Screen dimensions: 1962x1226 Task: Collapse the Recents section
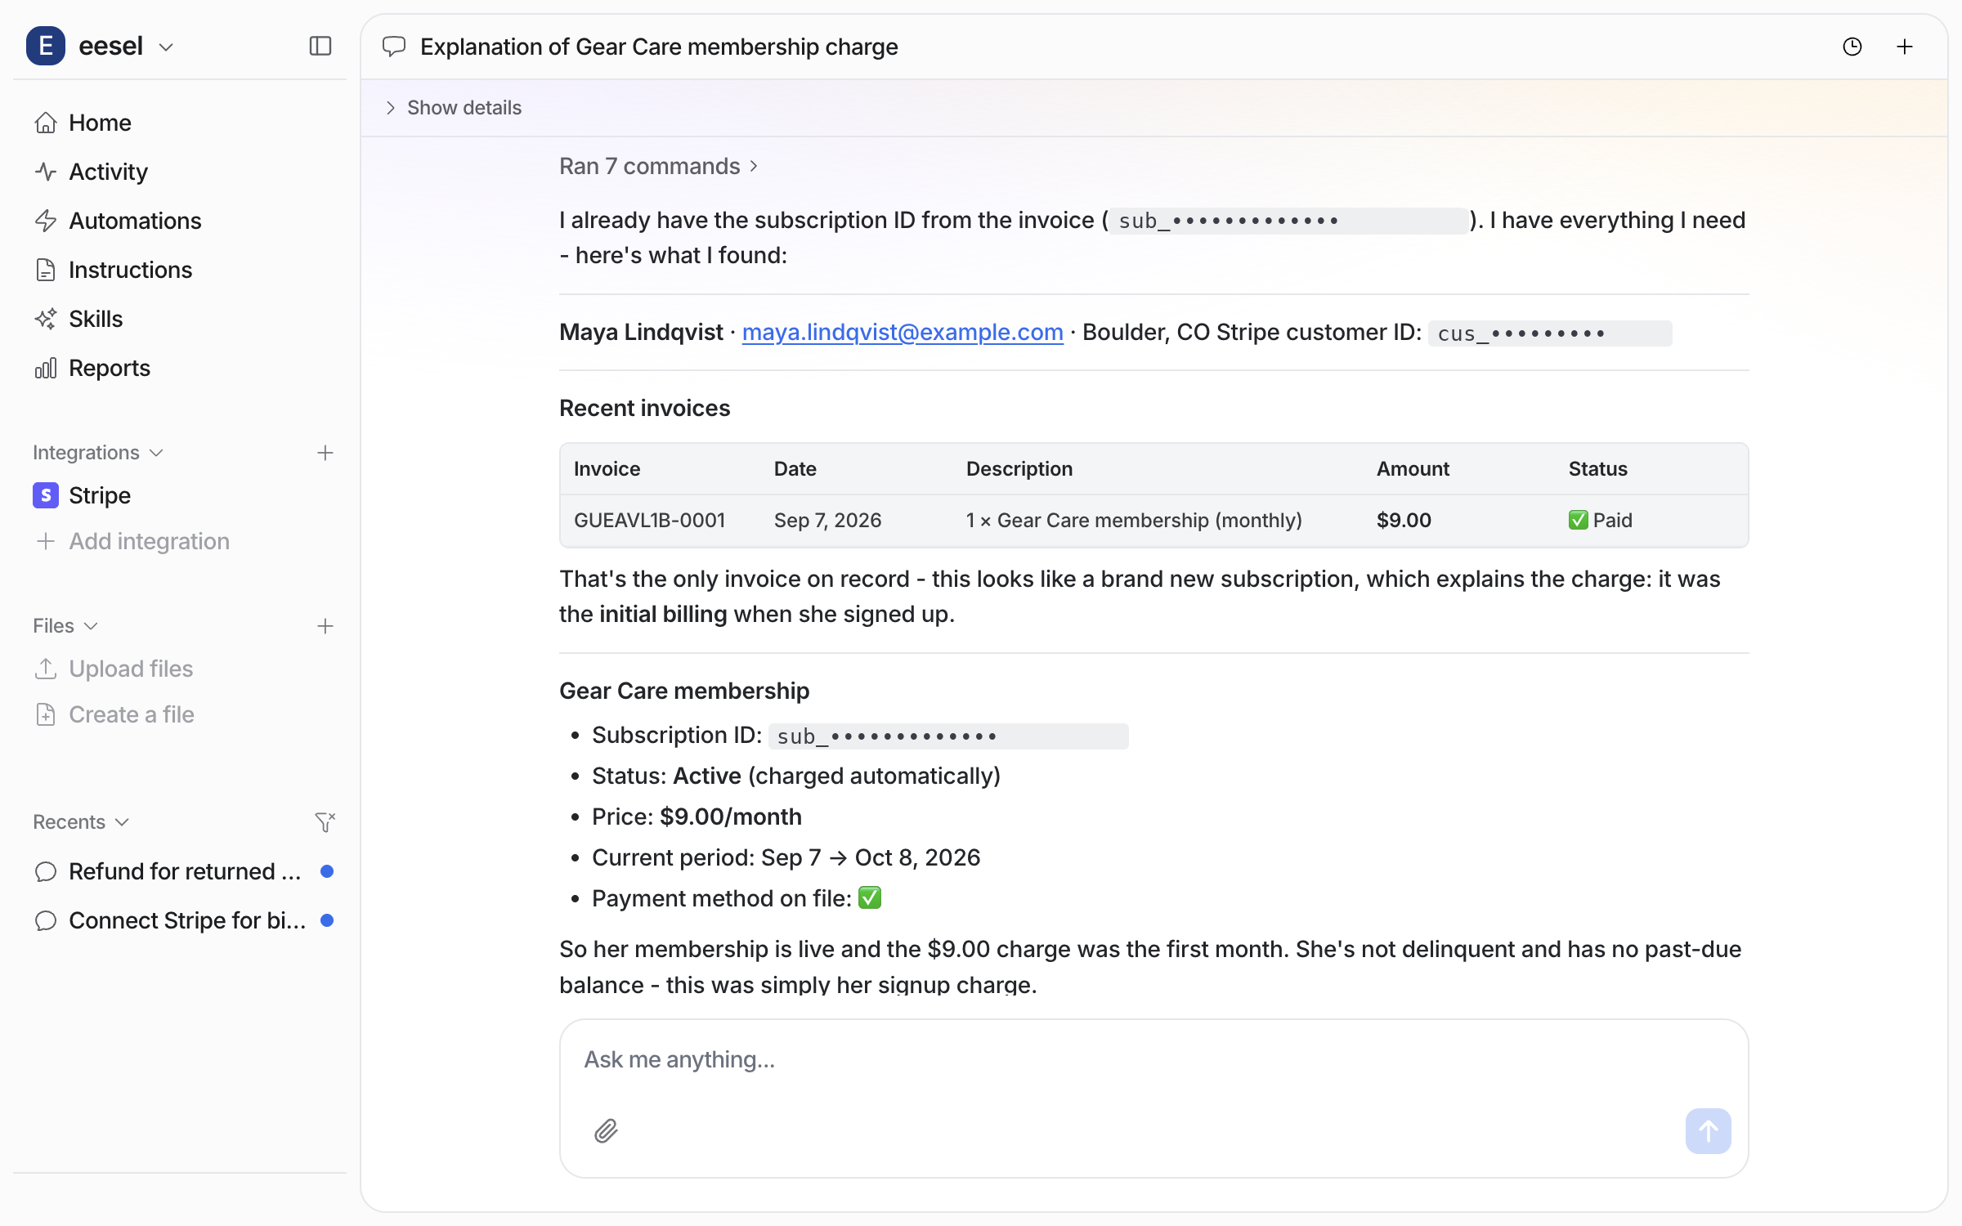81,822
